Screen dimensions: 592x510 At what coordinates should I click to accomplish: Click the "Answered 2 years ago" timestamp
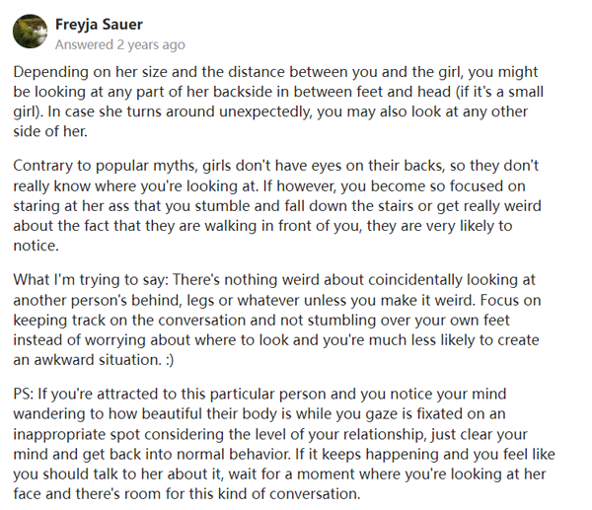click(x=119, y=44)
